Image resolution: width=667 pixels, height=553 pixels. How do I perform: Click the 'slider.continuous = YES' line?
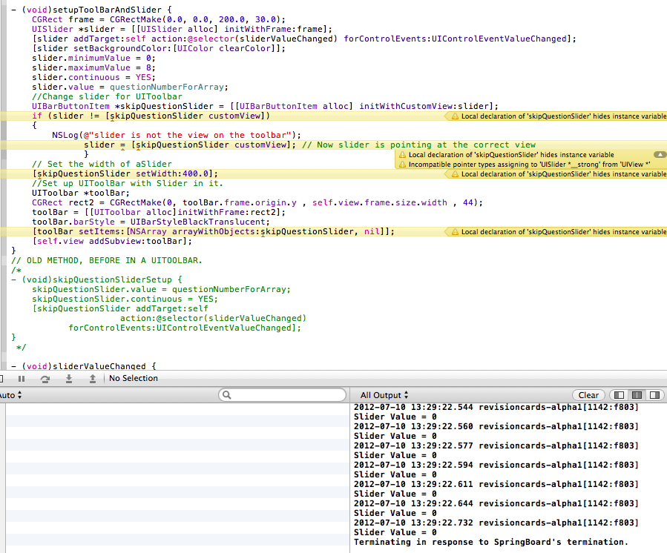click(x=93, y=77)
